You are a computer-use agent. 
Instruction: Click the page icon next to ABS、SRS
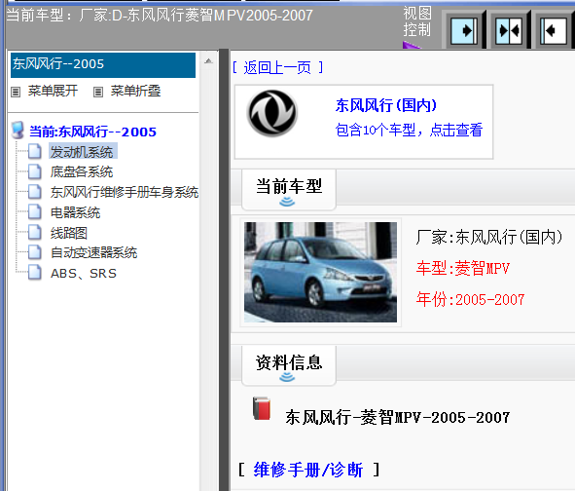(35, 273)
